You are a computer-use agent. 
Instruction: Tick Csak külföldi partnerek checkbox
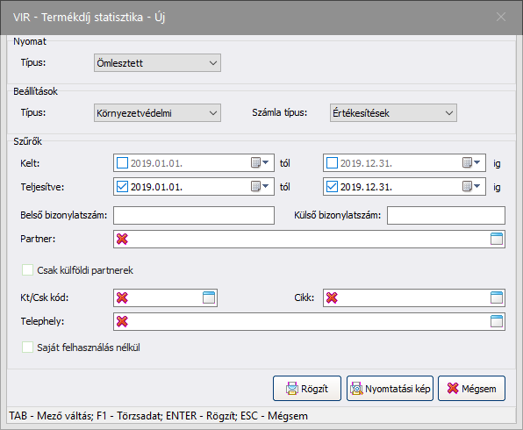(27, 270)
